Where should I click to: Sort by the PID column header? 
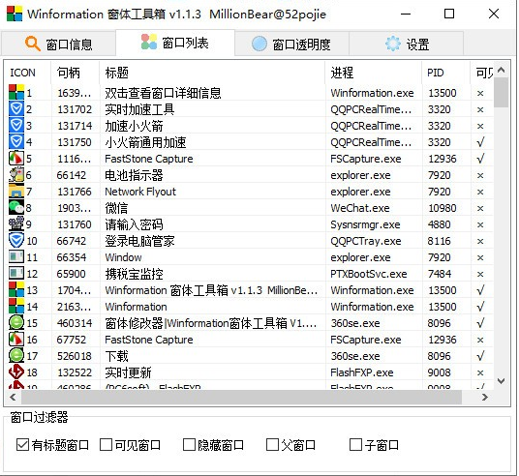click(x=445, y=73)
